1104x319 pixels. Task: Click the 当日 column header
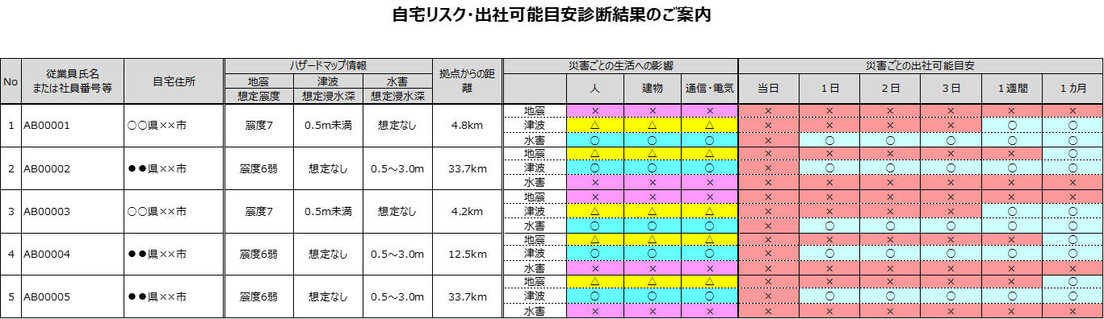(769, 89)
